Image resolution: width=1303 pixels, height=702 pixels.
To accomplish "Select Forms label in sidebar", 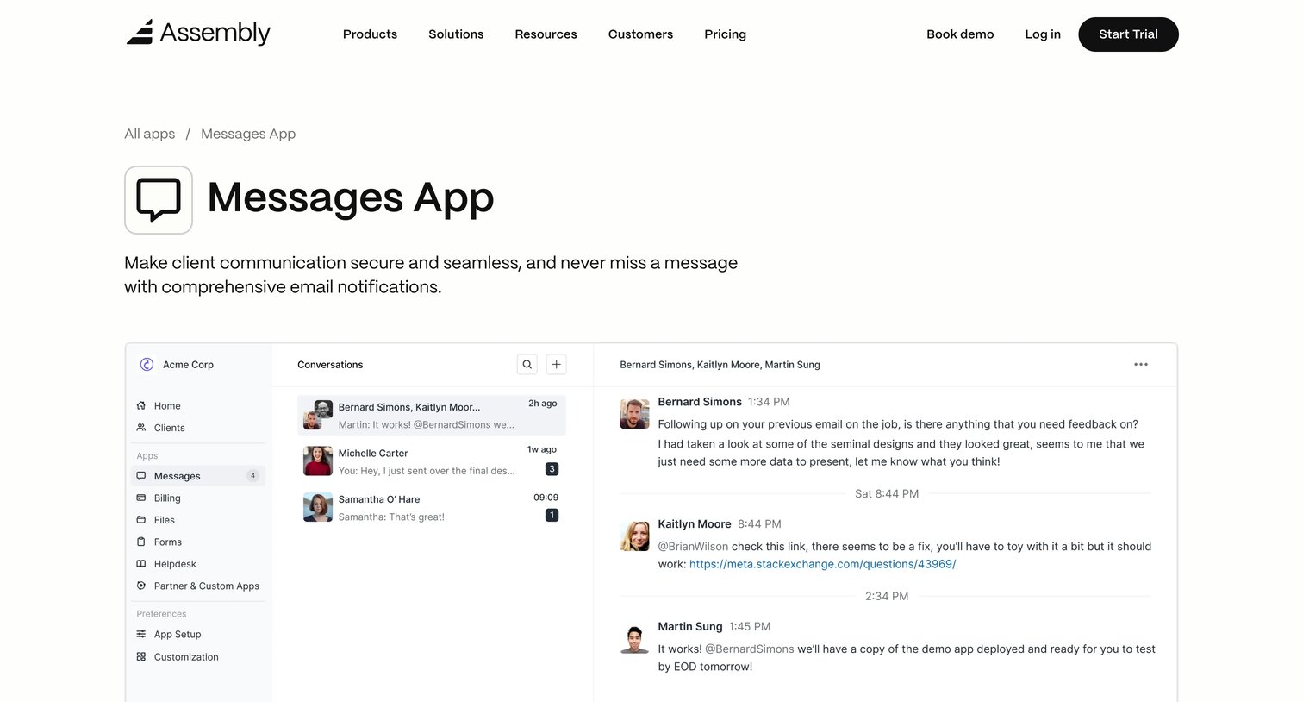I will [x=168, y=542].
